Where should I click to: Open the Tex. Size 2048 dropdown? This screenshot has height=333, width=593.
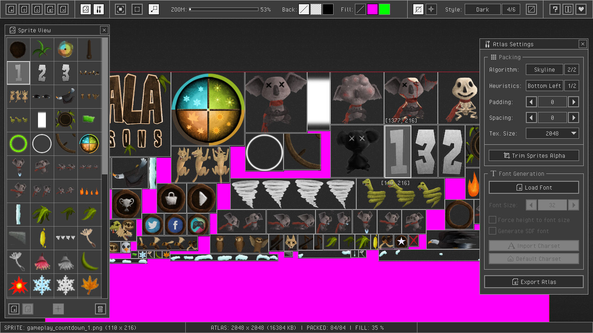(x=552, y=133)
